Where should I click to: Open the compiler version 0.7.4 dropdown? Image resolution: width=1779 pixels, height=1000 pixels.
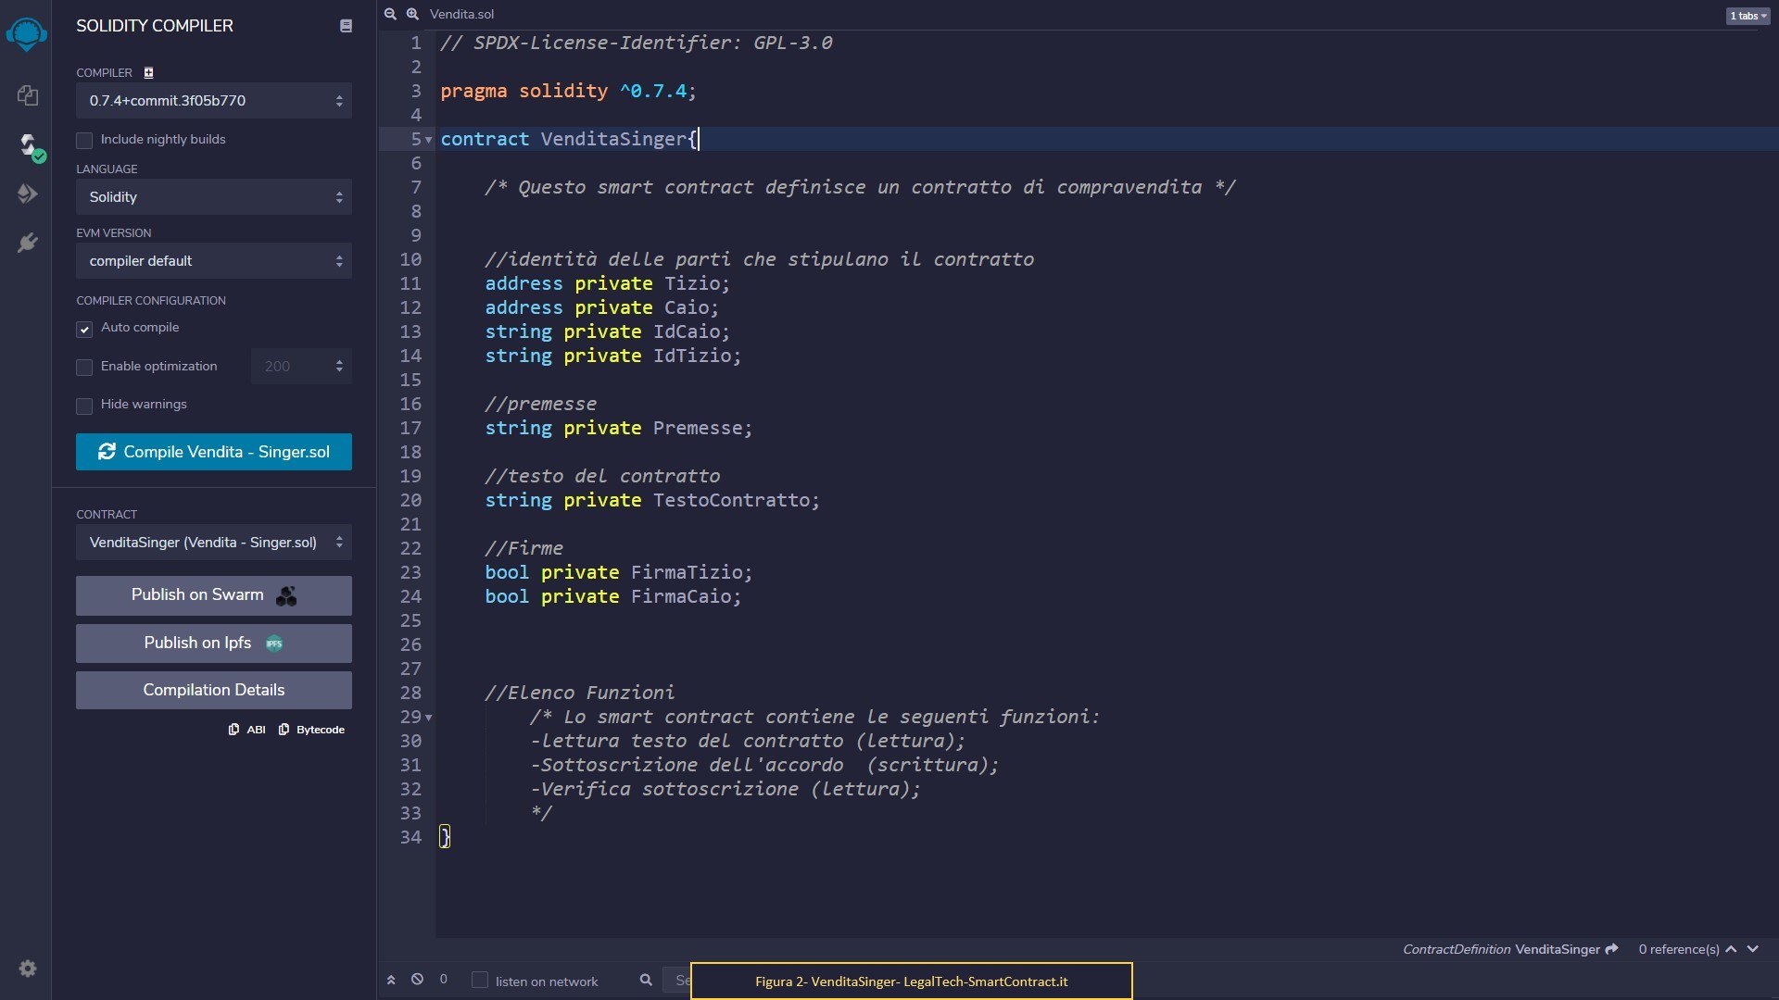[214, 101]
